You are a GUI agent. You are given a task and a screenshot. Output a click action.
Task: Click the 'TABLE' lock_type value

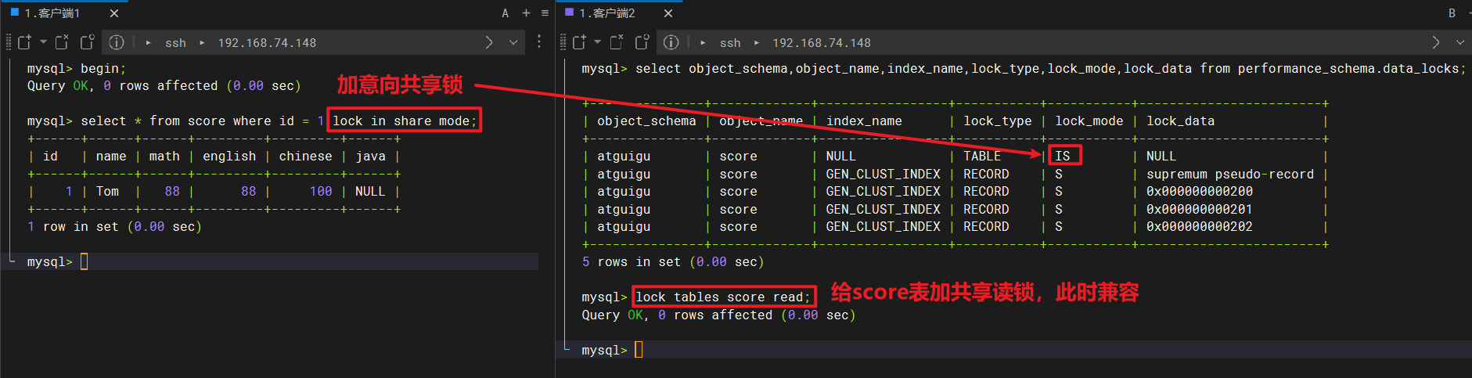[x=982, y=156]
